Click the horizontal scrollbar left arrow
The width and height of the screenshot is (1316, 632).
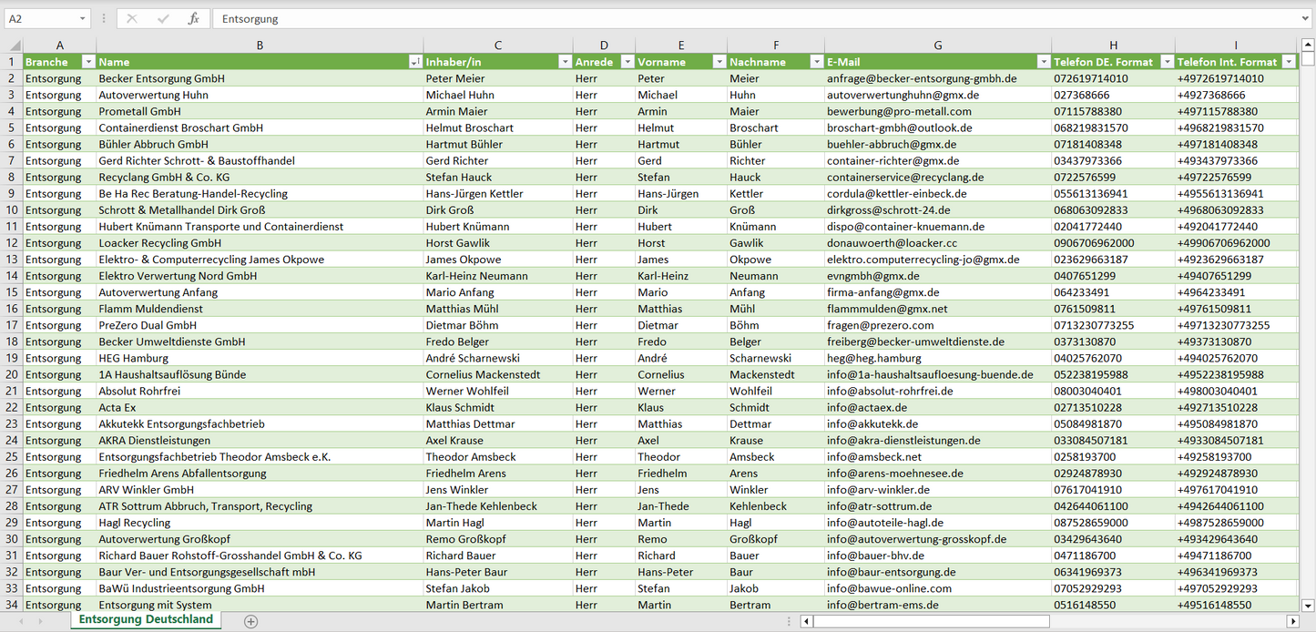pos(807,621)
